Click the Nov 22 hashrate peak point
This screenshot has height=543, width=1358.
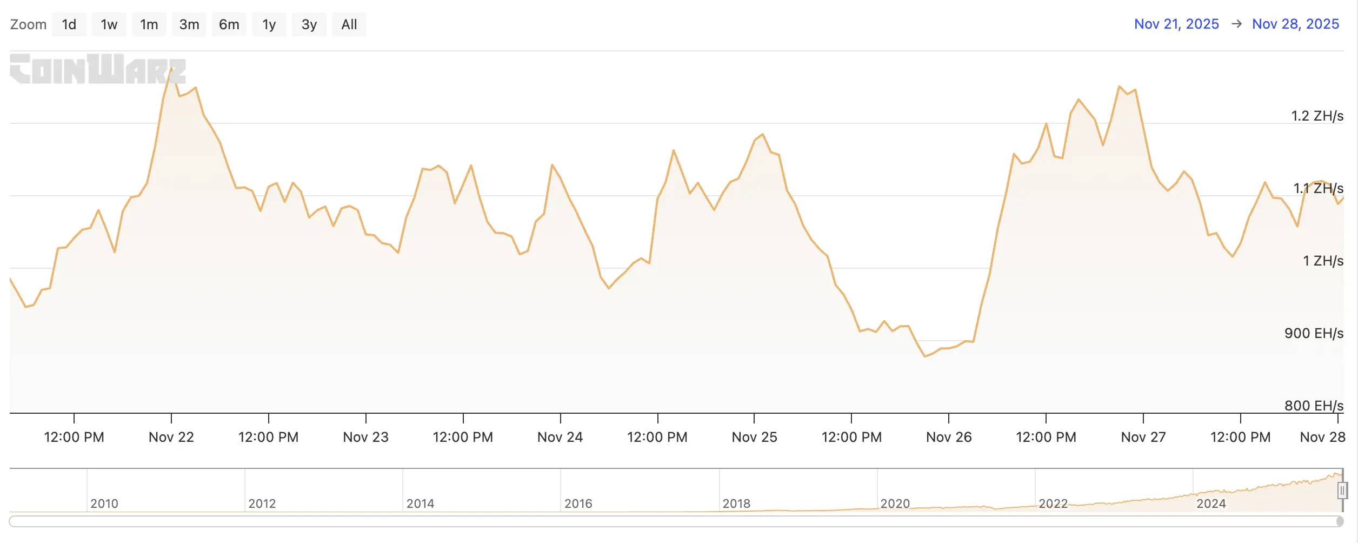pos(171,69)
